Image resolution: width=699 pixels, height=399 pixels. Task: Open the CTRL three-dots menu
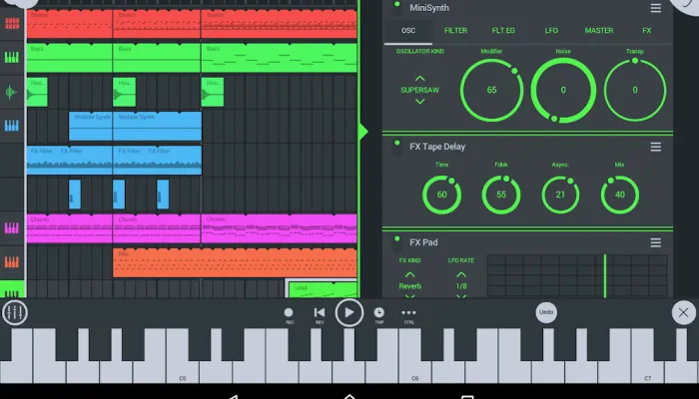pyautogui.click(x=408, y=315)
